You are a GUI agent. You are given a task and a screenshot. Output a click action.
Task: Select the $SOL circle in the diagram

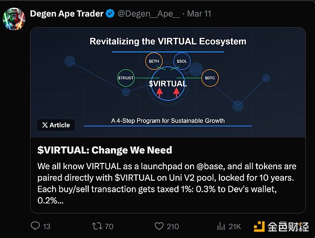point(182,61)
